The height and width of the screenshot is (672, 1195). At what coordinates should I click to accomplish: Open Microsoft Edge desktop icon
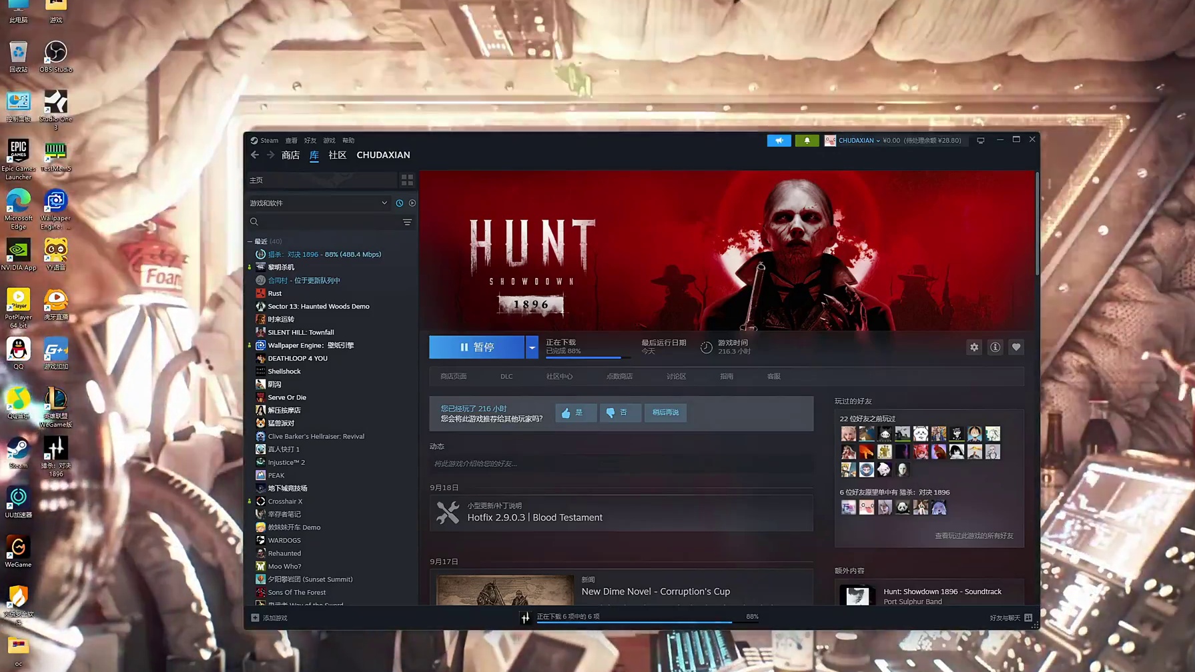coord(18,210)
